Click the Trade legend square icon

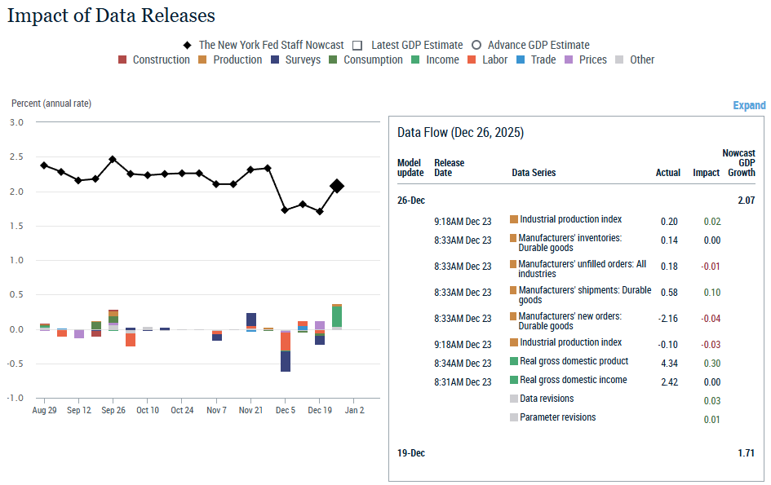[521, 60]
